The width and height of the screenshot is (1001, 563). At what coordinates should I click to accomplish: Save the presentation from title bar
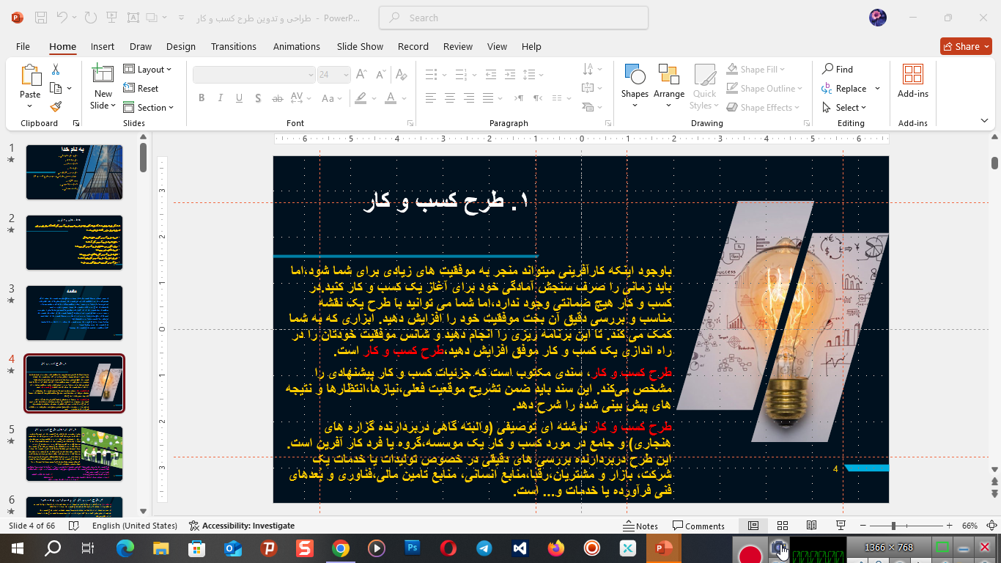41,18
